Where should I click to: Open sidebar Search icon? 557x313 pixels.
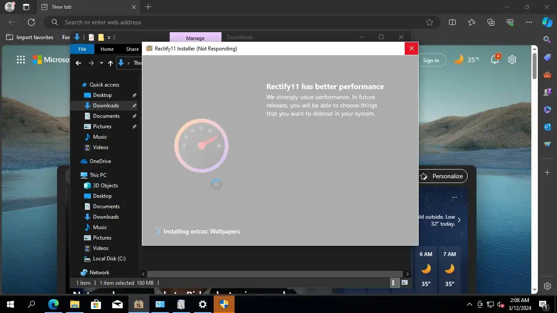pos(547,40)
